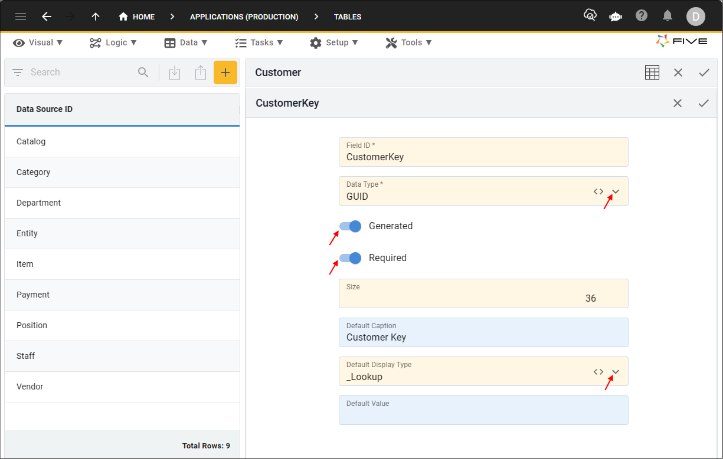Click the filter icon in the search bar
723x459 pixels.
[18, 72]
